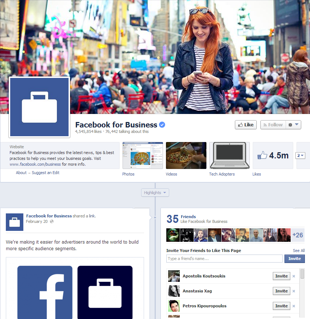Click the last friend avatar before +26 tile
The width and height of the screenshot is (310, 319).
(x=284, y=235)
